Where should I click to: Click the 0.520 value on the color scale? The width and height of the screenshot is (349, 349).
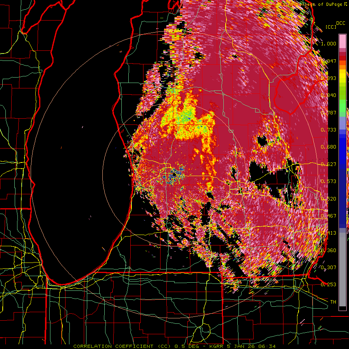[328, 199]
